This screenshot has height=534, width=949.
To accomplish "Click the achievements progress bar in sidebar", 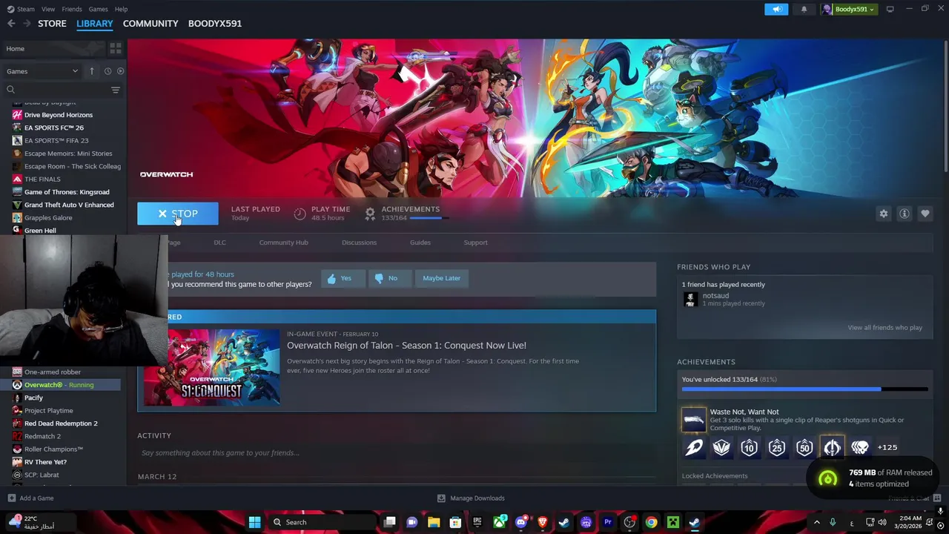I will coord(804,389).
